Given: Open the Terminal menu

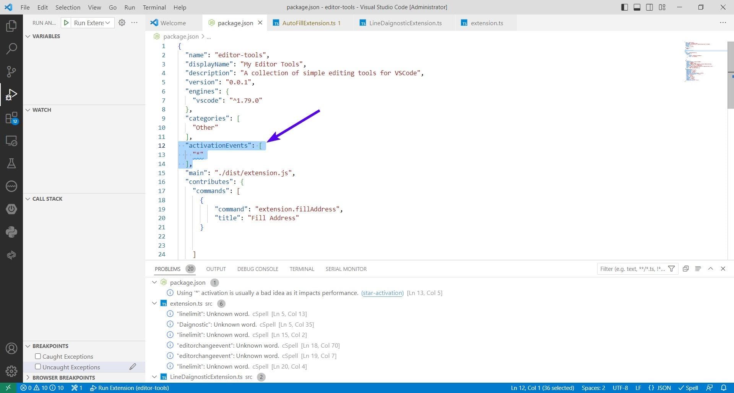Looking at the screenshot, I should point(154,7).
